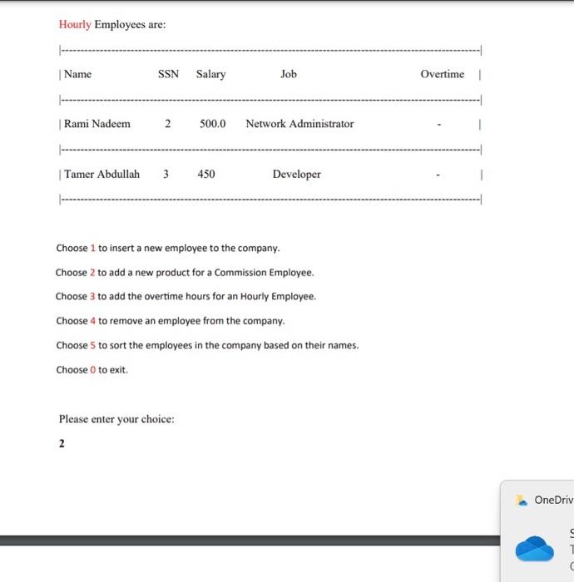
Task: Click SSN value '2' in Rami's row
Action: (x=168, y=124)
